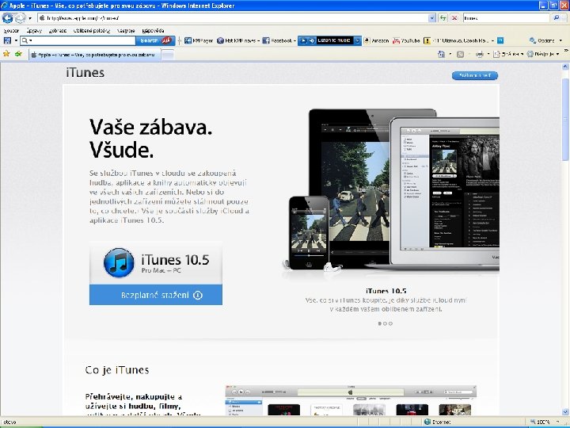This screenshot has height=428, width=570.
Task: Click the scrollbar down arrow
Action: pos(565,412)
